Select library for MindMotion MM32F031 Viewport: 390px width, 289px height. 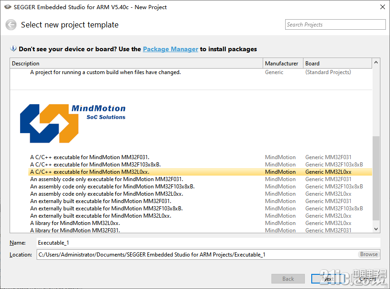[x=200, y=230]
